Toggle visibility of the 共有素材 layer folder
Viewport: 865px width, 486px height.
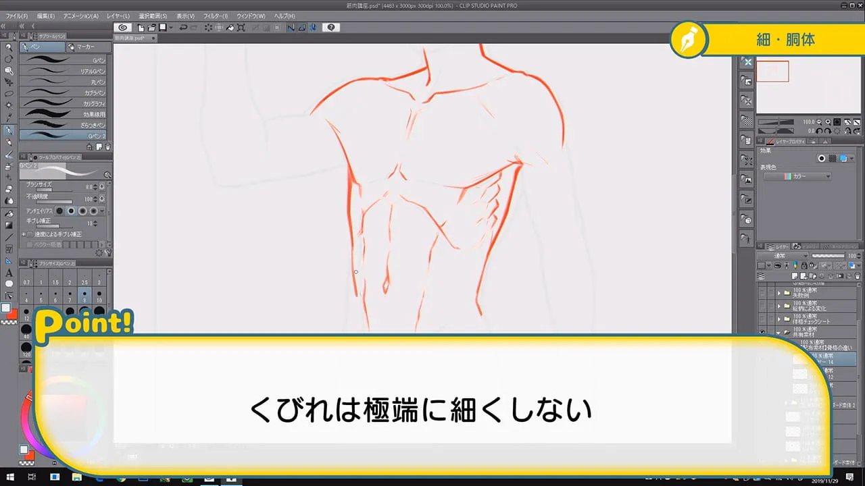[761, 331]
